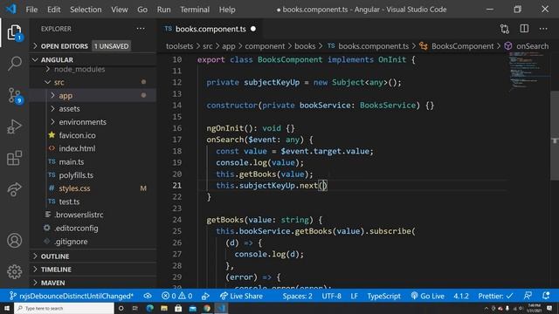
Task: Open the View menu
Action: tap(119, 10)
